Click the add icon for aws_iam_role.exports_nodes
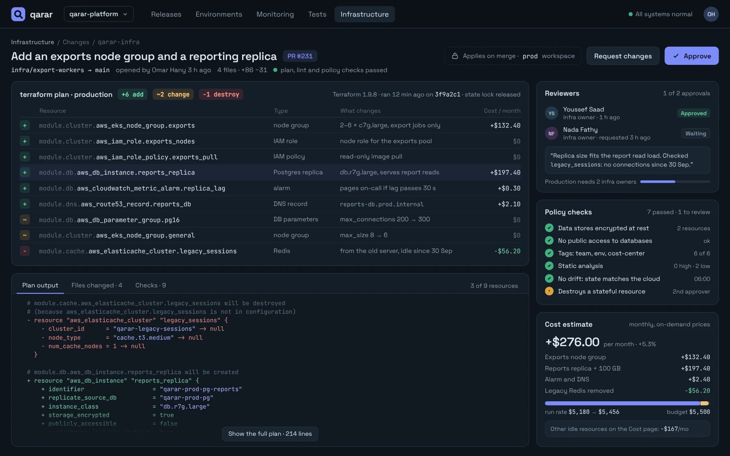The image size is (730, 456). tap(25, 141)
